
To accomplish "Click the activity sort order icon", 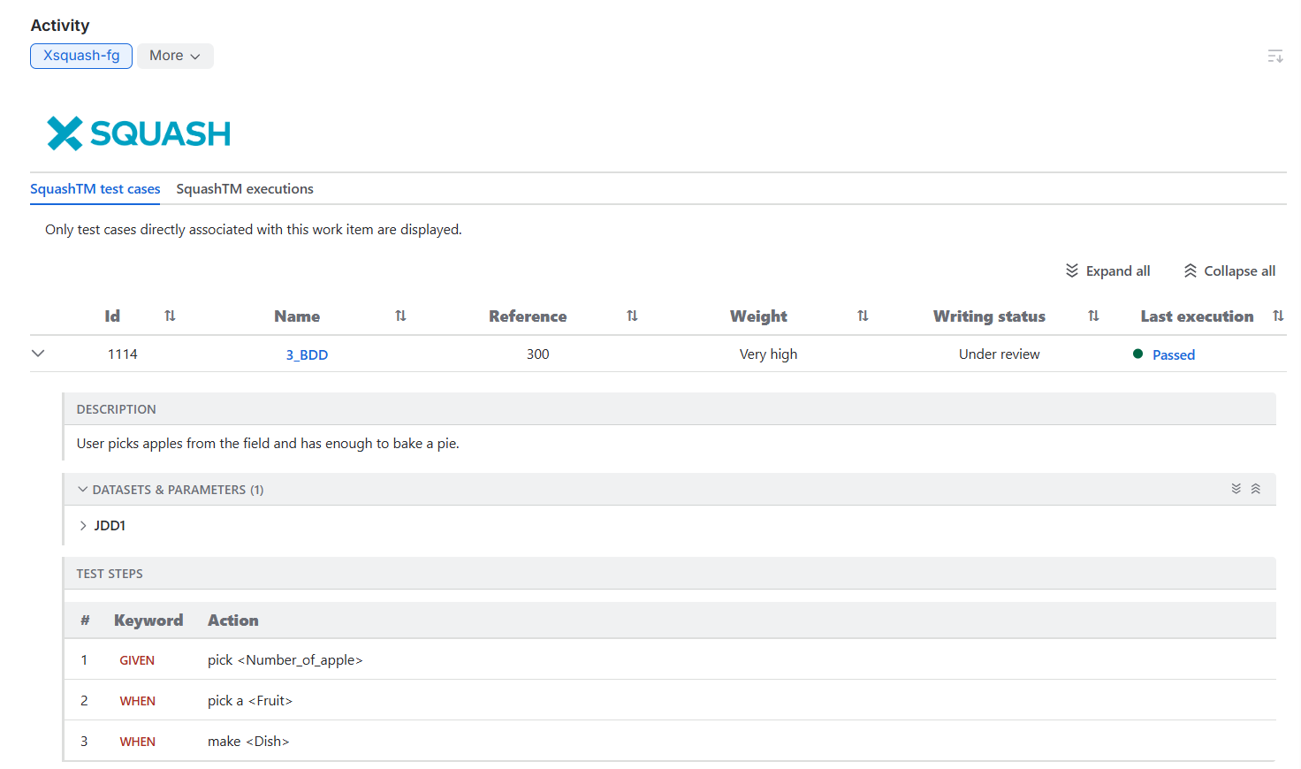I will coord(1274,56).
